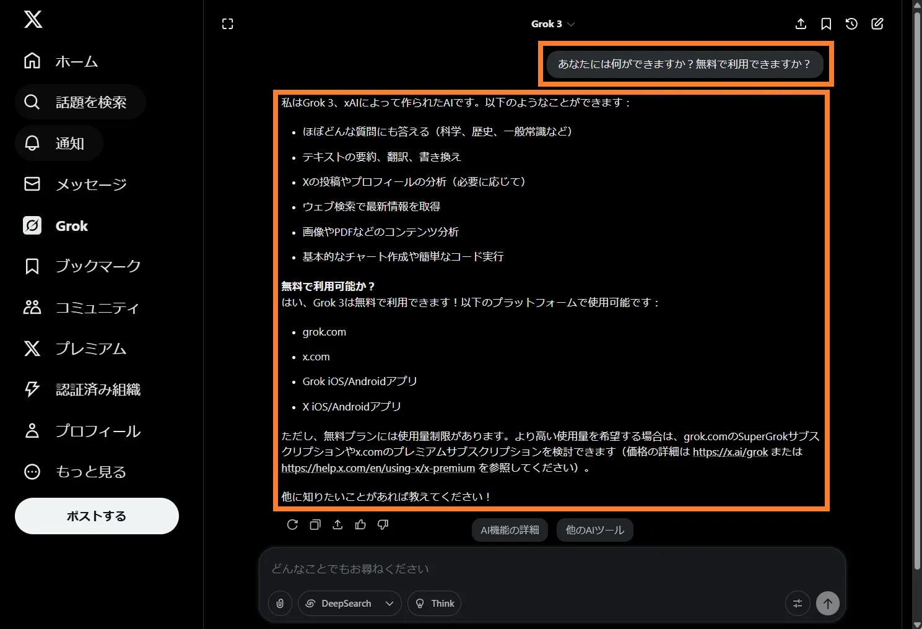Regenerate the Grok response
The width and height of the screenshot is (922, 629).
point(293,524)
